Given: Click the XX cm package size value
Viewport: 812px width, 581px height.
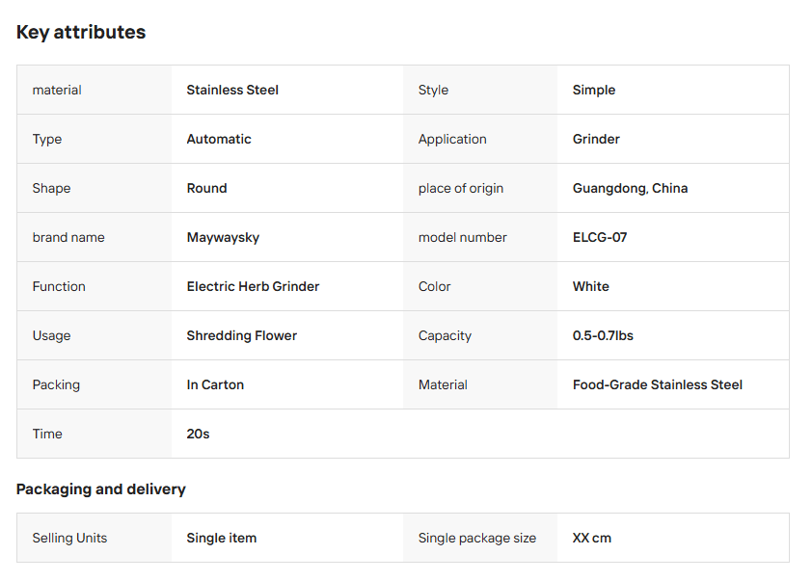Looking at the screenshot, I should 592,538.
